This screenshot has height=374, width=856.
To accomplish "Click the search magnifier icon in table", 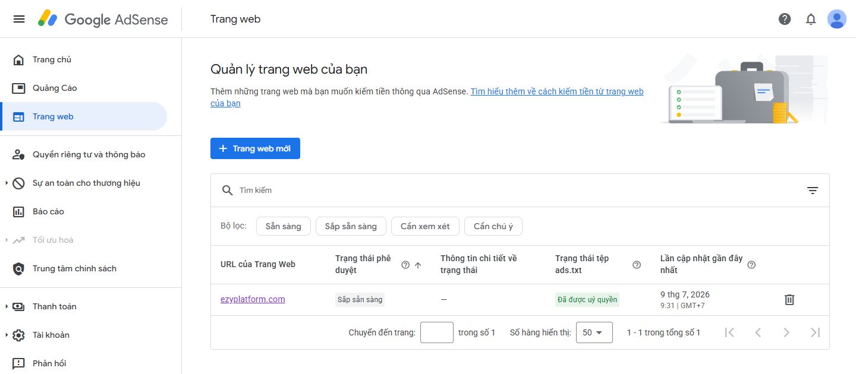I will pos(227,190).
